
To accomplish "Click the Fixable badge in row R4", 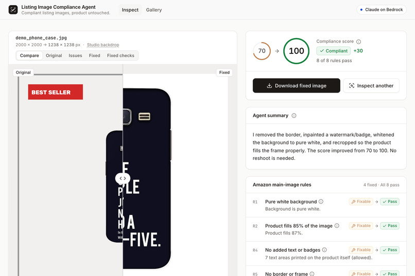I will [x=361, y=250].
